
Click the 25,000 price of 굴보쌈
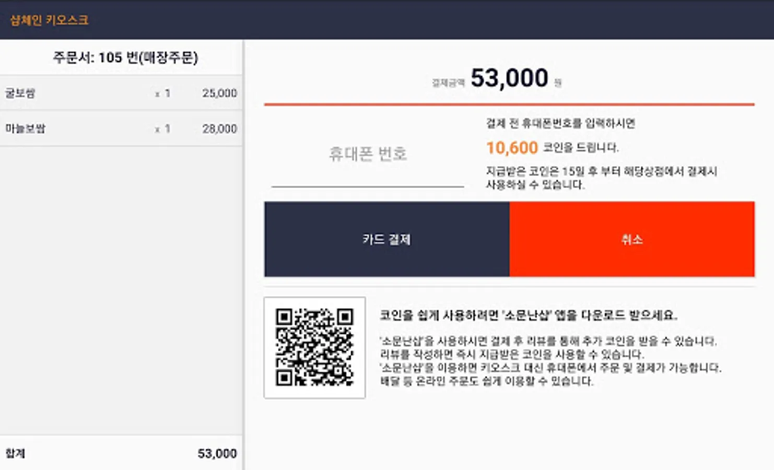(x=219, y=93)
